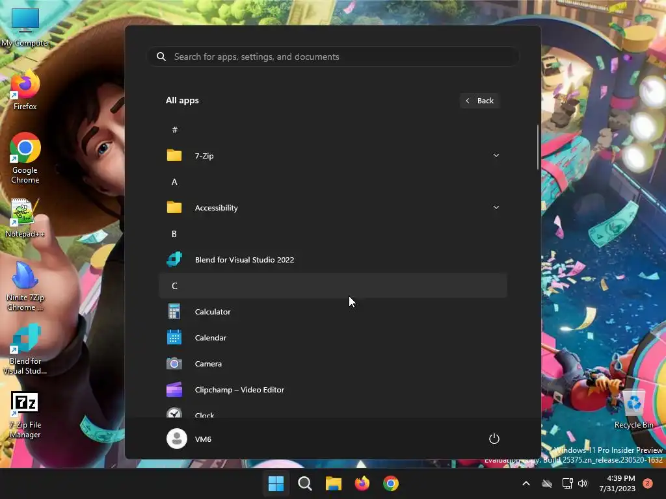Image resolution: width=666 pixels, height=499 pixels.
Task: Click the Windows Start button on taskbar
Action: [x=276, y=483]
